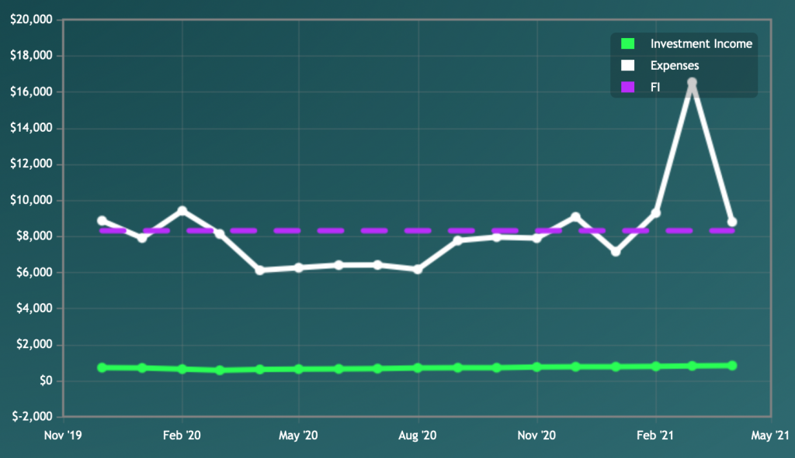Select the Expenses point at Feb '21
This screenshot has width=795, height=458.
(x=656, y=212)
